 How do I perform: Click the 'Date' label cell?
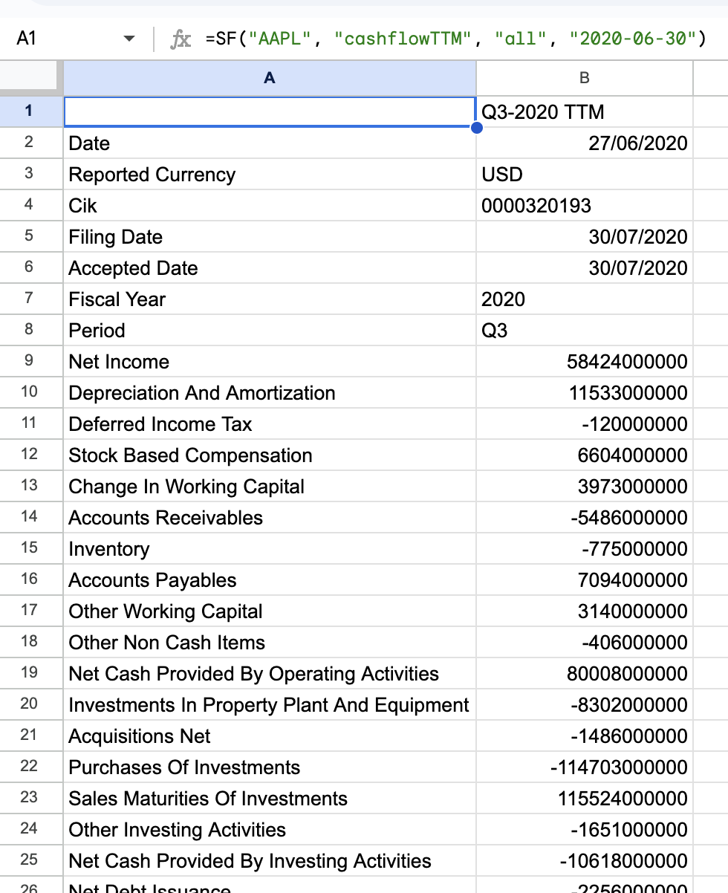(270, 143)
